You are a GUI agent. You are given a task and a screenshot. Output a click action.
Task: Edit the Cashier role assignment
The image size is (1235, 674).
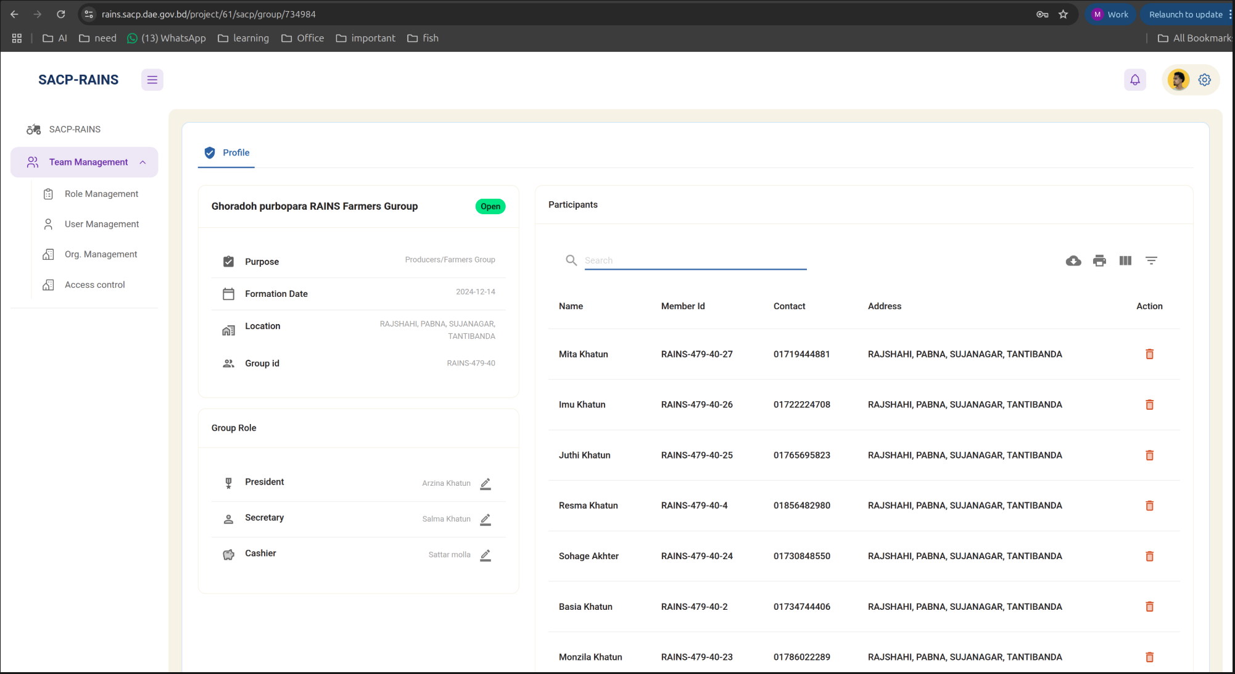click(485, 555)
